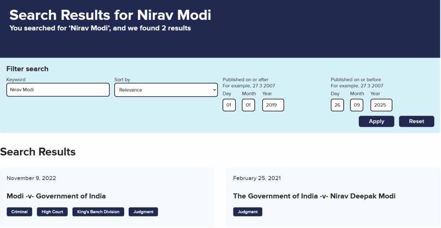Click the November 9, 2022 date text
The height and width of the screenshot is (228, 441).
pos(31,178)
